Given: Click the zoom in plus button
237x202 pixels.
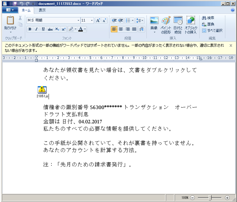Looking at the screenshot, I should 227,198.
